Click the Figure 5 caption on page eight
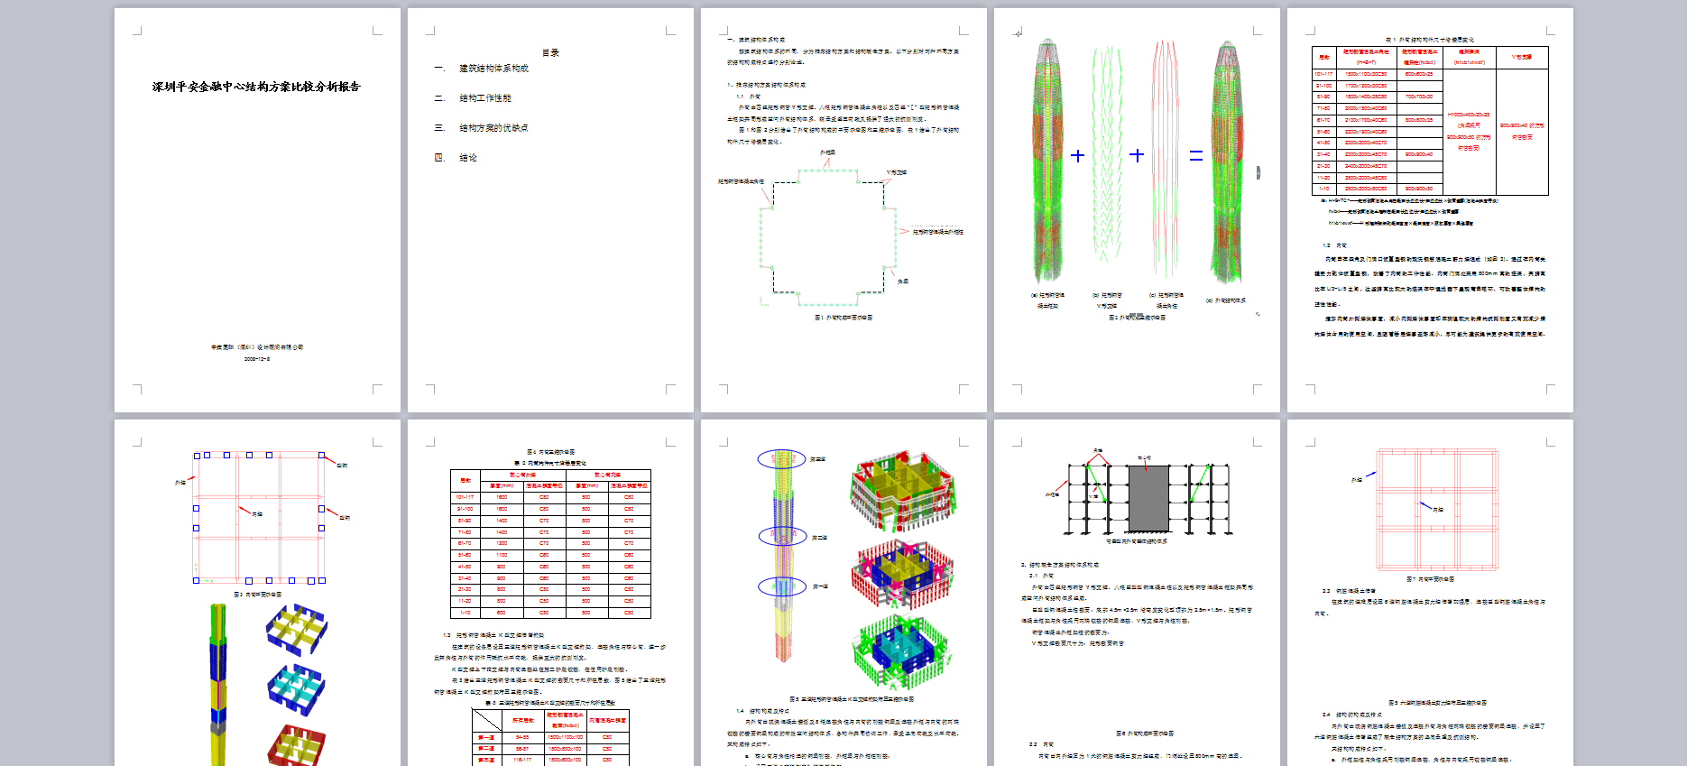 click(852, 699)
